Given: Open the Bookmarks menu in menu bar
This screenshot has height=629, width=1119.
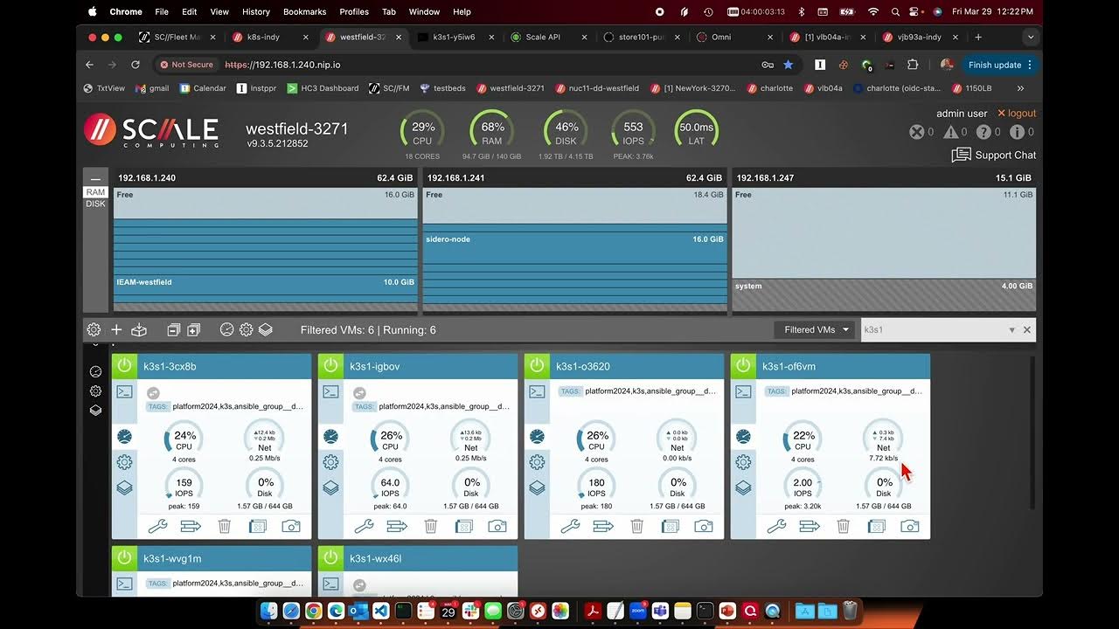Looking at the screenshot, I should 304,11.
